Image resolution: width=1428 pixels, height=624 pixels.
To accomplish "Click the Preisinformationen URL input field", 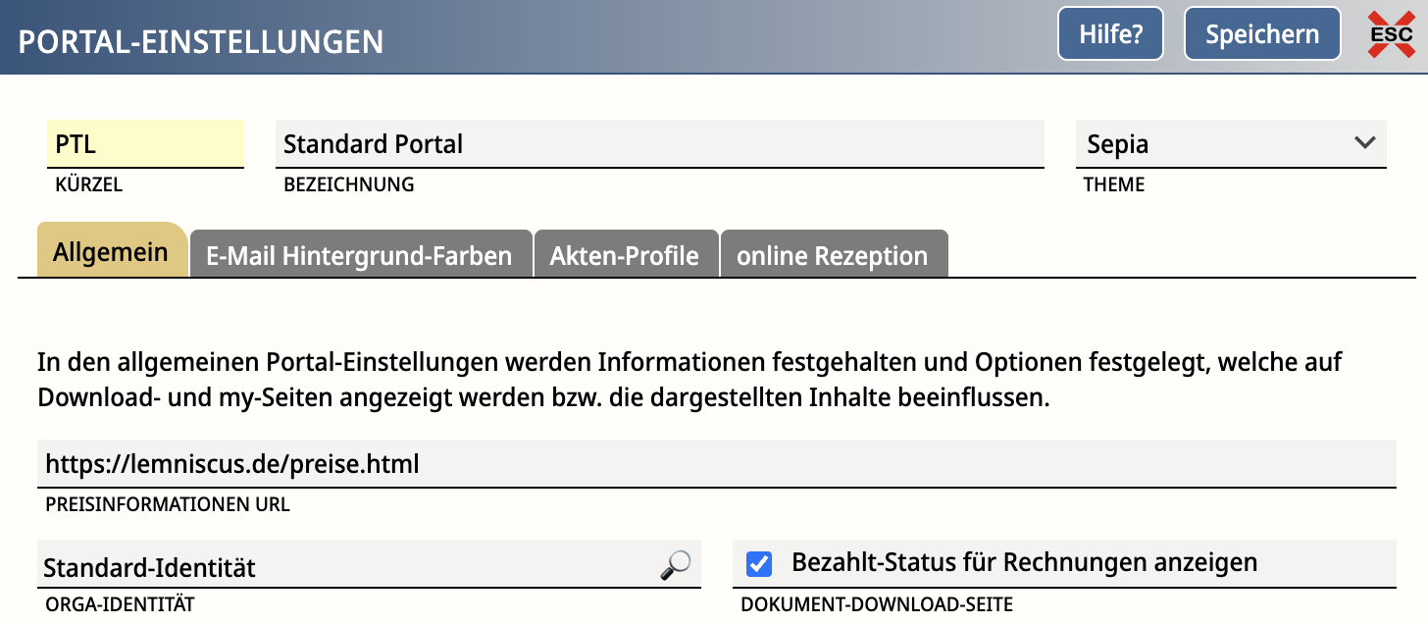I will 716,463.
